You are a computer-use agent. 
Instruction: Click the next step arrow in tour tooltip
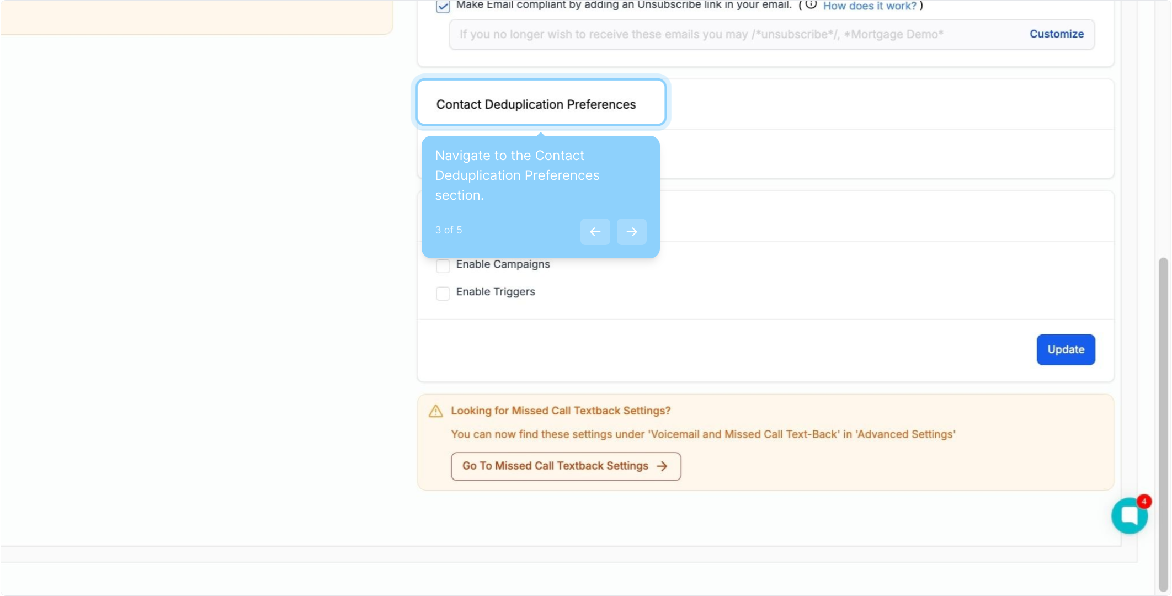pyautogui.click(x=631, y=232)
